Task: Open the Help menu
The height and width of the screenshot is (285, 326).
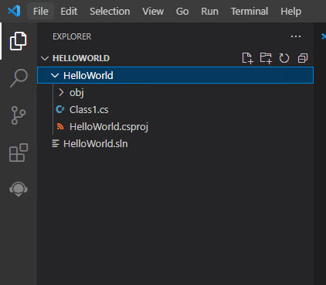Action: pos(290,12)
